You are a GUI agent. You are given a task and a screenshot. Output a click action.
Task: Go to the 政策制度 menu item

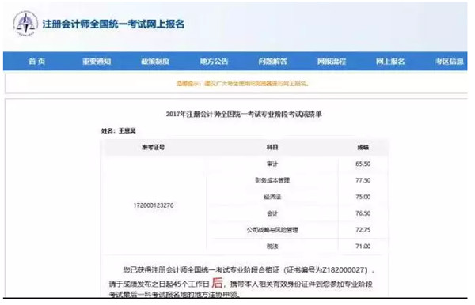(155, 62)
